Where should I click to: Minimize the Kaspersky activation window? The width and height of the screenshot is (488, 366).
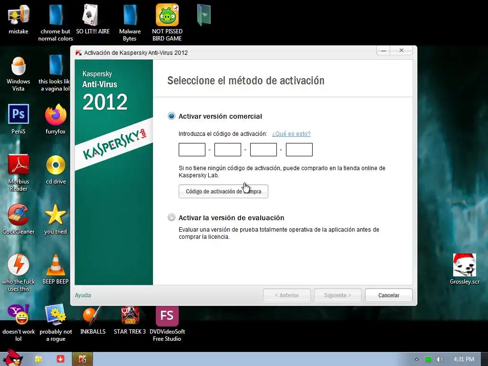(x=384, y=51)
